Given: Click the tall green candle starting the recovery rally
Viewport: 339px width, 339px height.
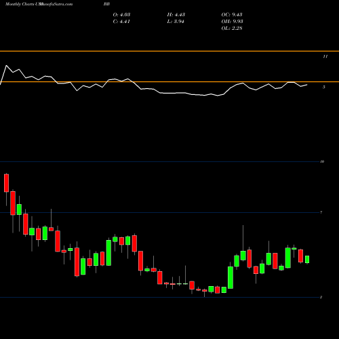Looking at the screenshot, I should [x=231, y=277].
